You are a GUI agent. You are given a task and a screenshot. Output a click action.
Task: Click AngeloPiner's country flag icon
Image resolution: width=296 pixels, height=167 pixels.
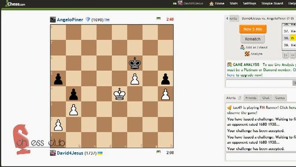tap(107, 19)
